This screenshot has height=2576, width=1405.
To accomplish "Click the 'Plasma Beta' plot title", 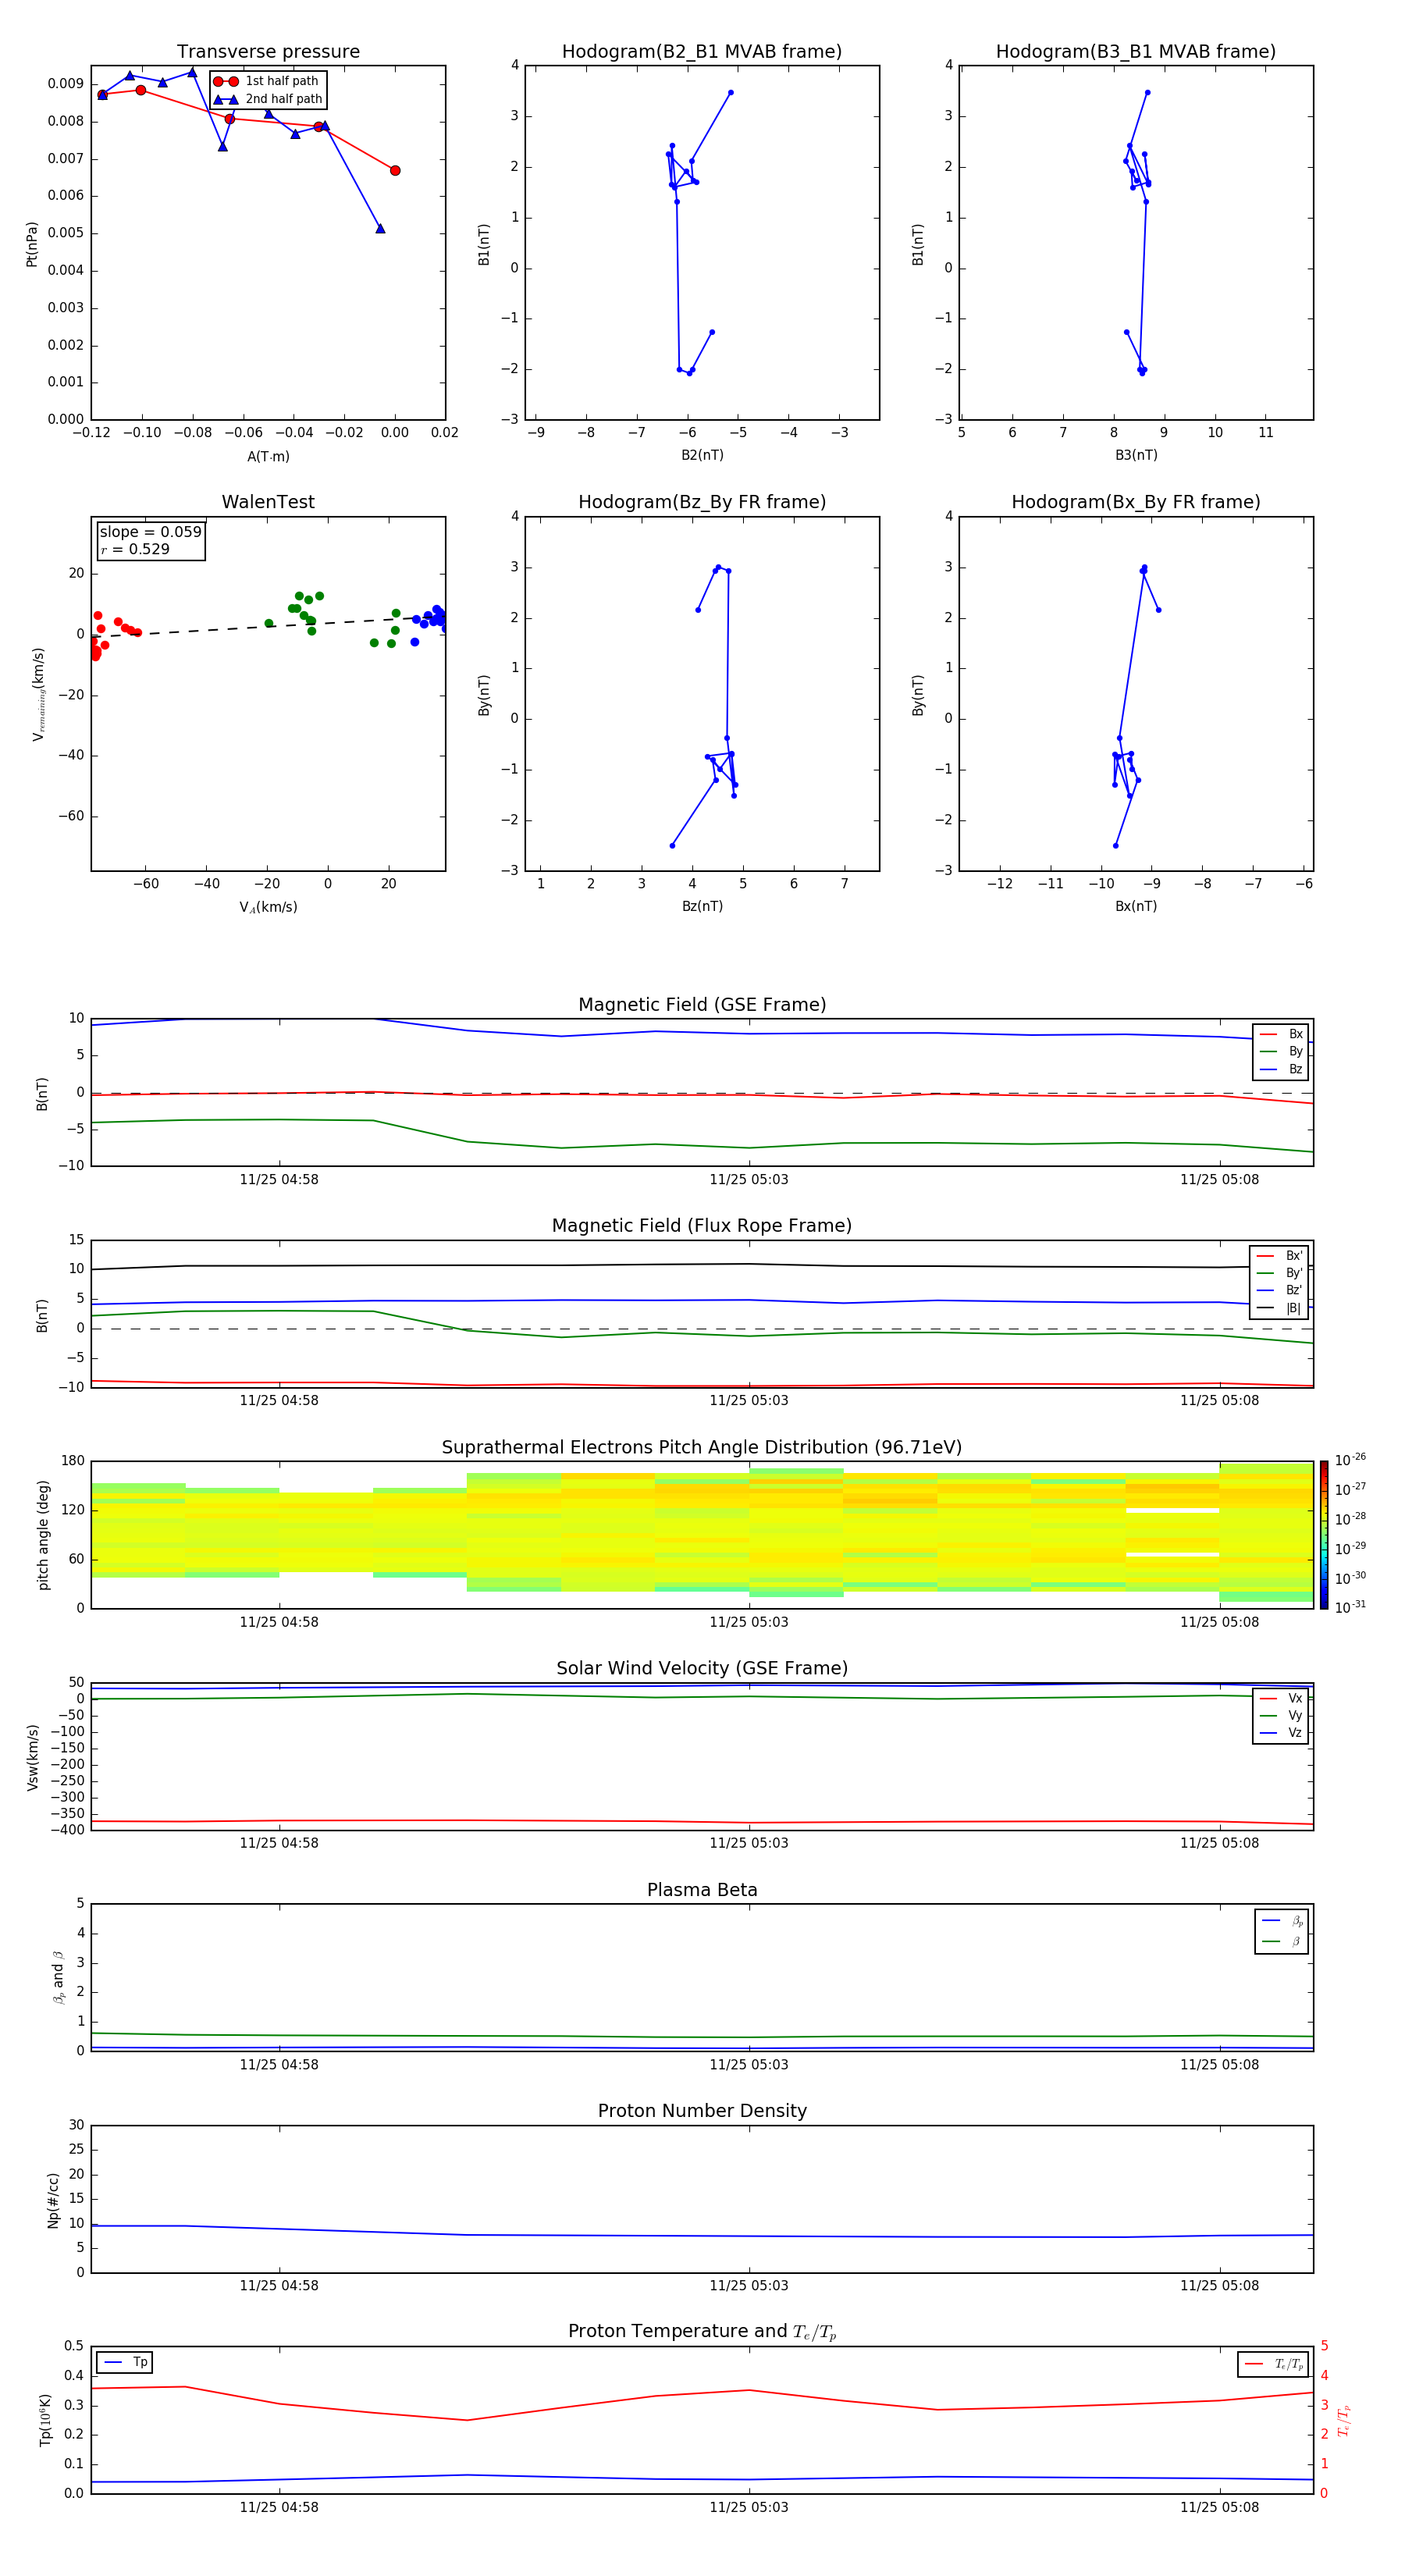I will pyautogui.click(x=702, y=1891).
